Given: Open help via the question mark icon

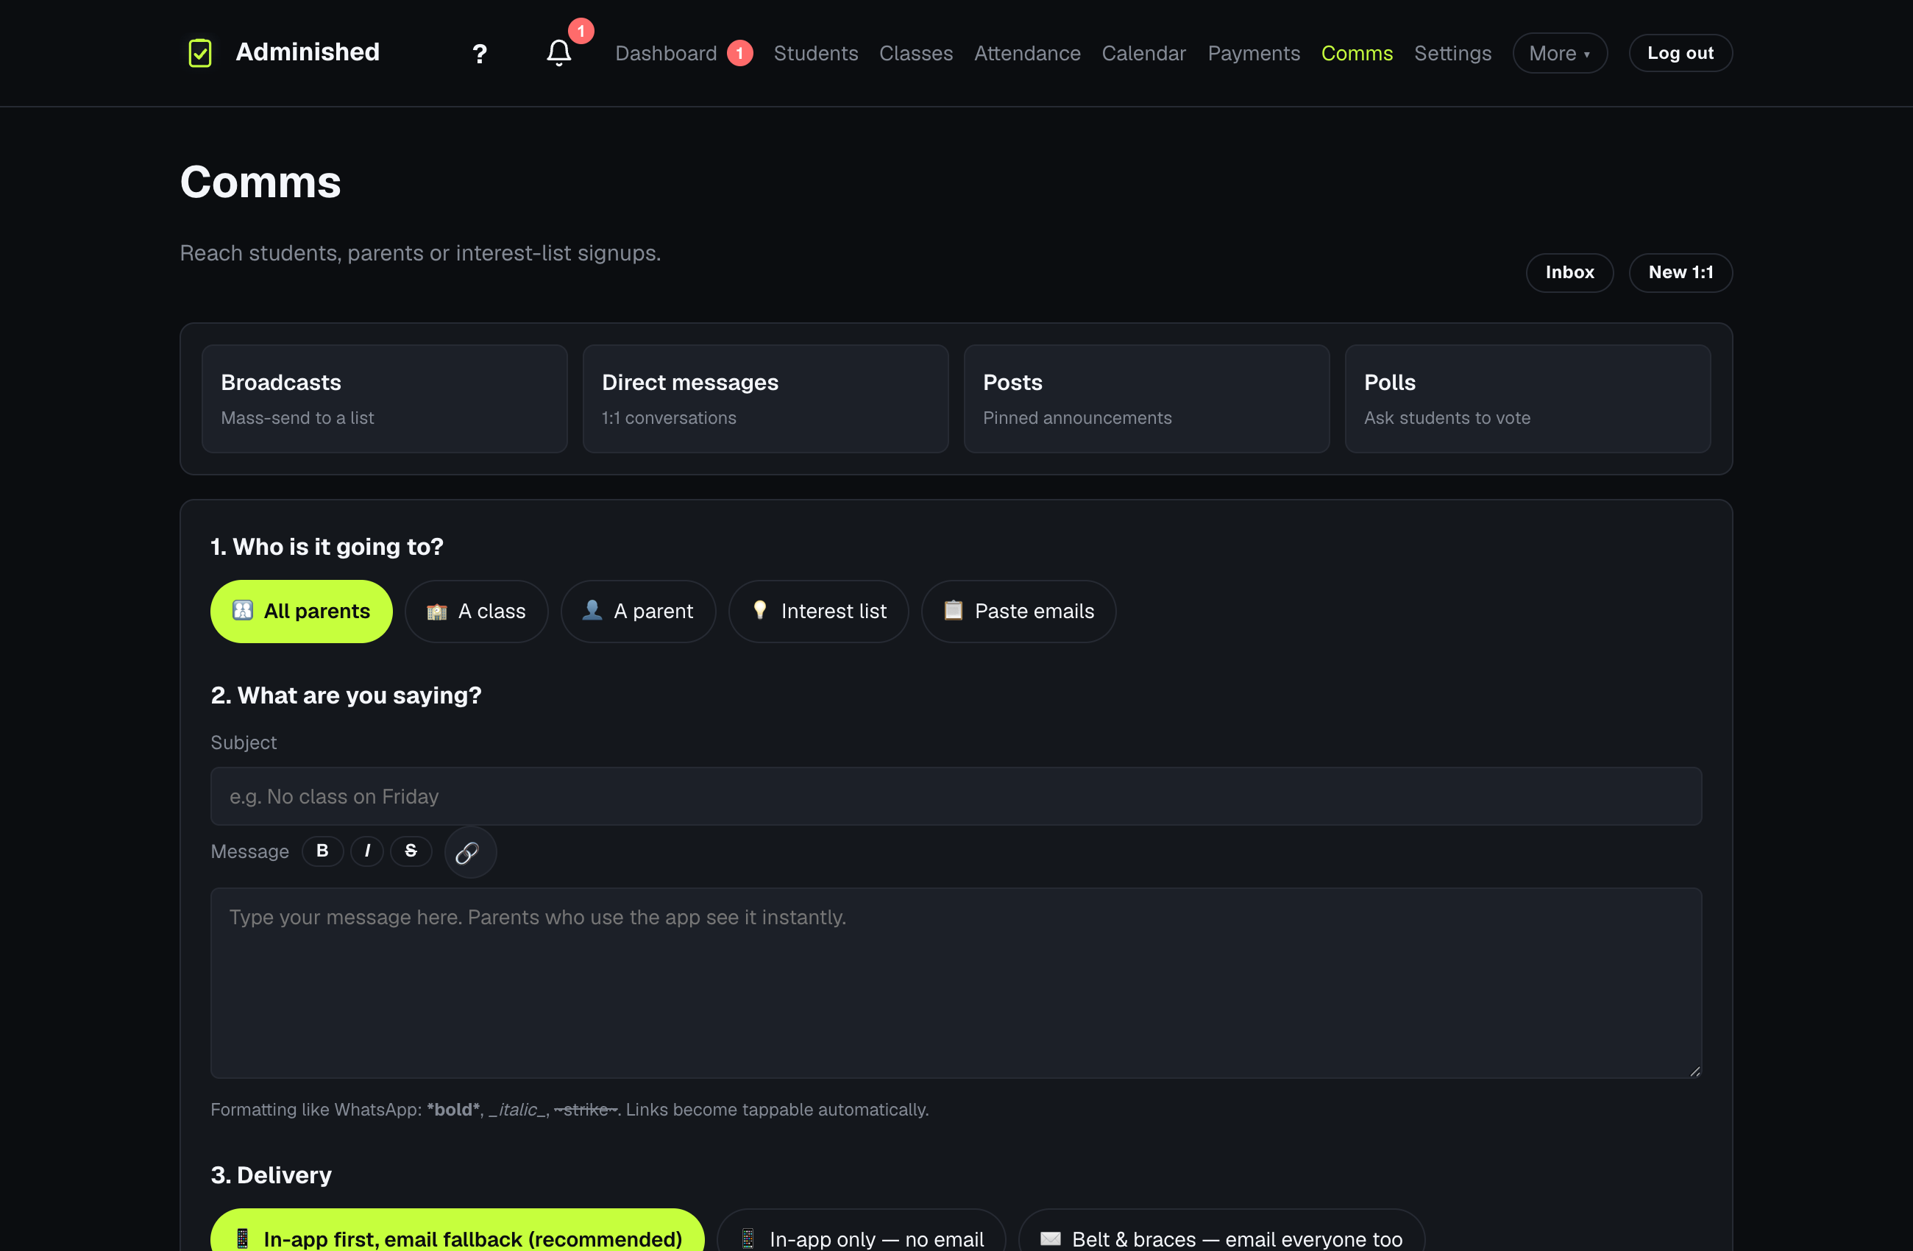Looking at the screenshot, I should coord(480,54).
